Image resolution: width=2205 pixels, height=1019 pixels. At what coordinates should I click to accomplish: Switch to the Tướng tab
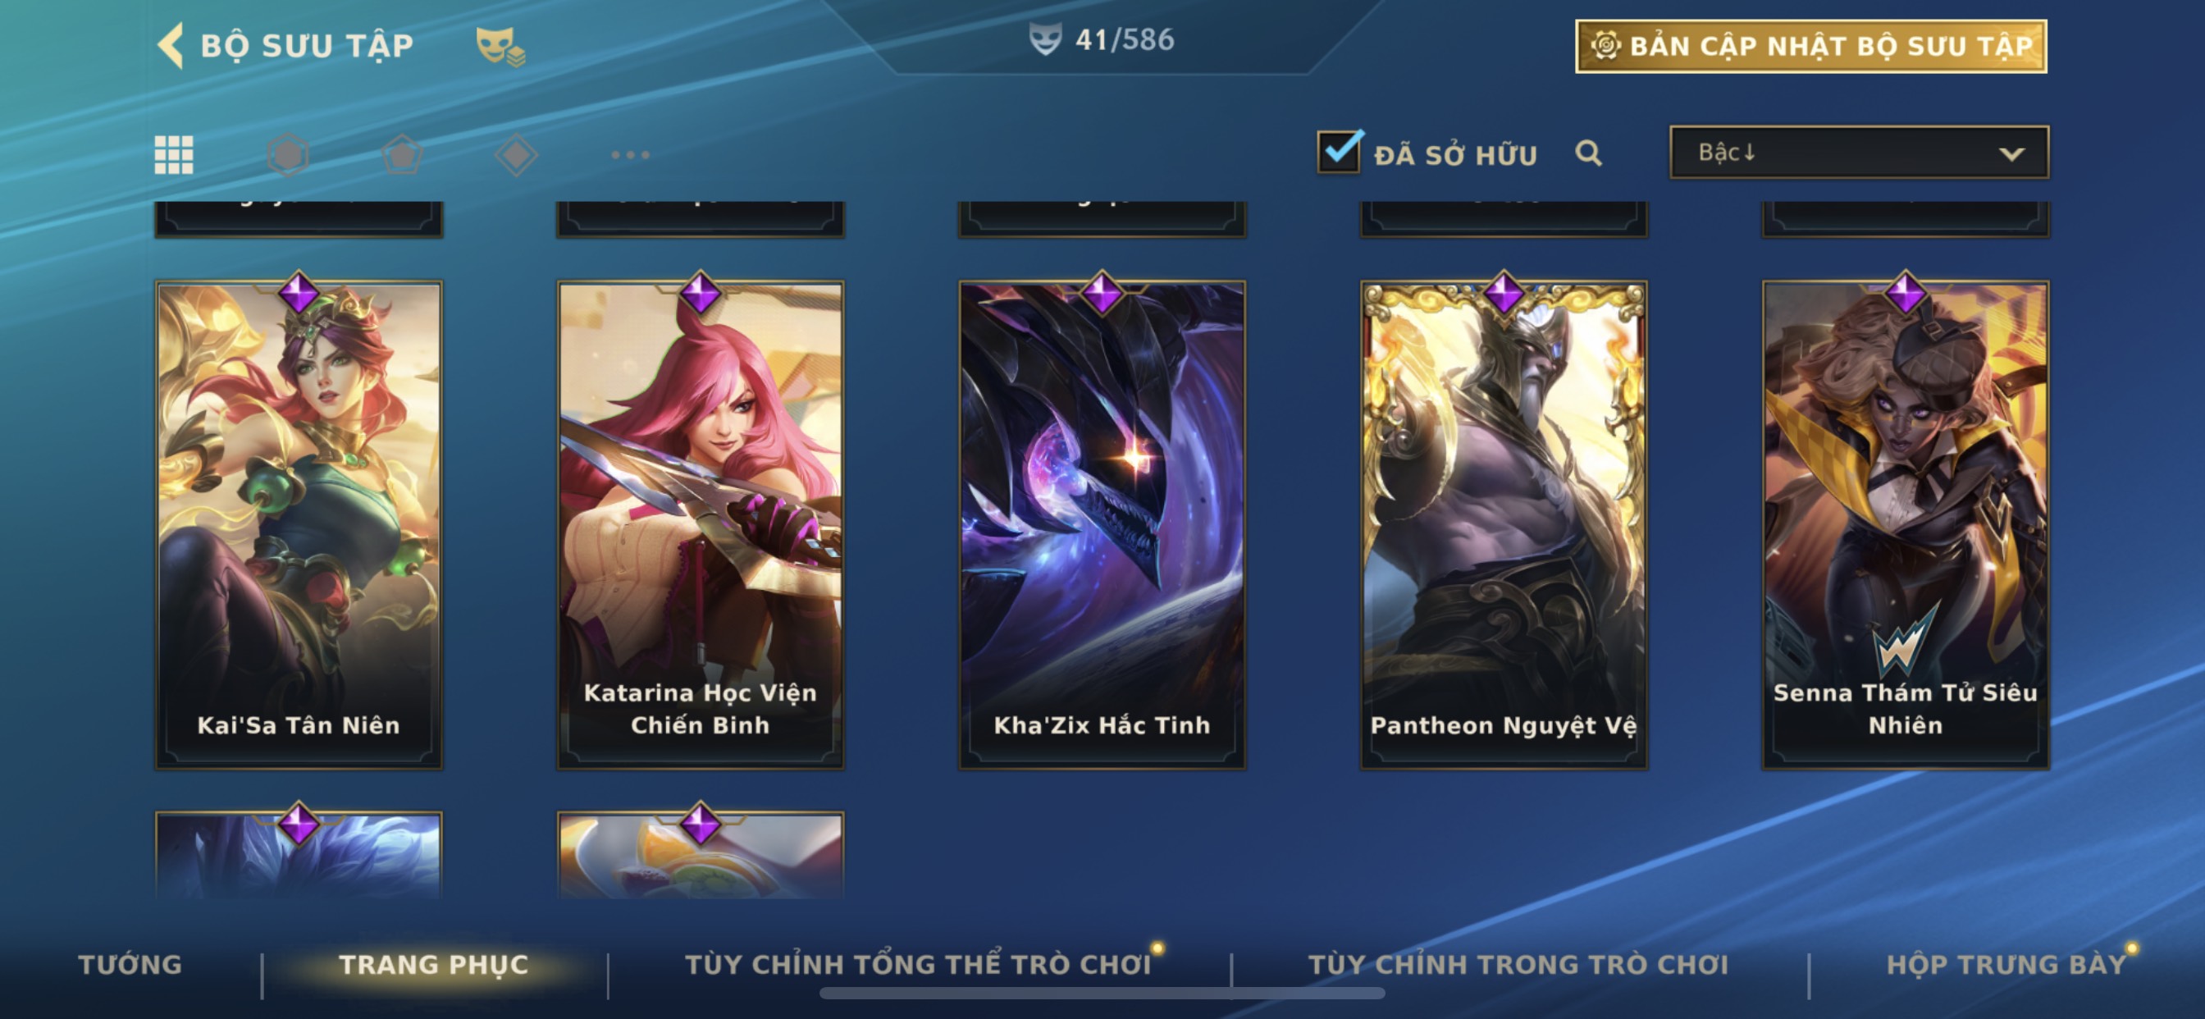click(x=130, y=965)
